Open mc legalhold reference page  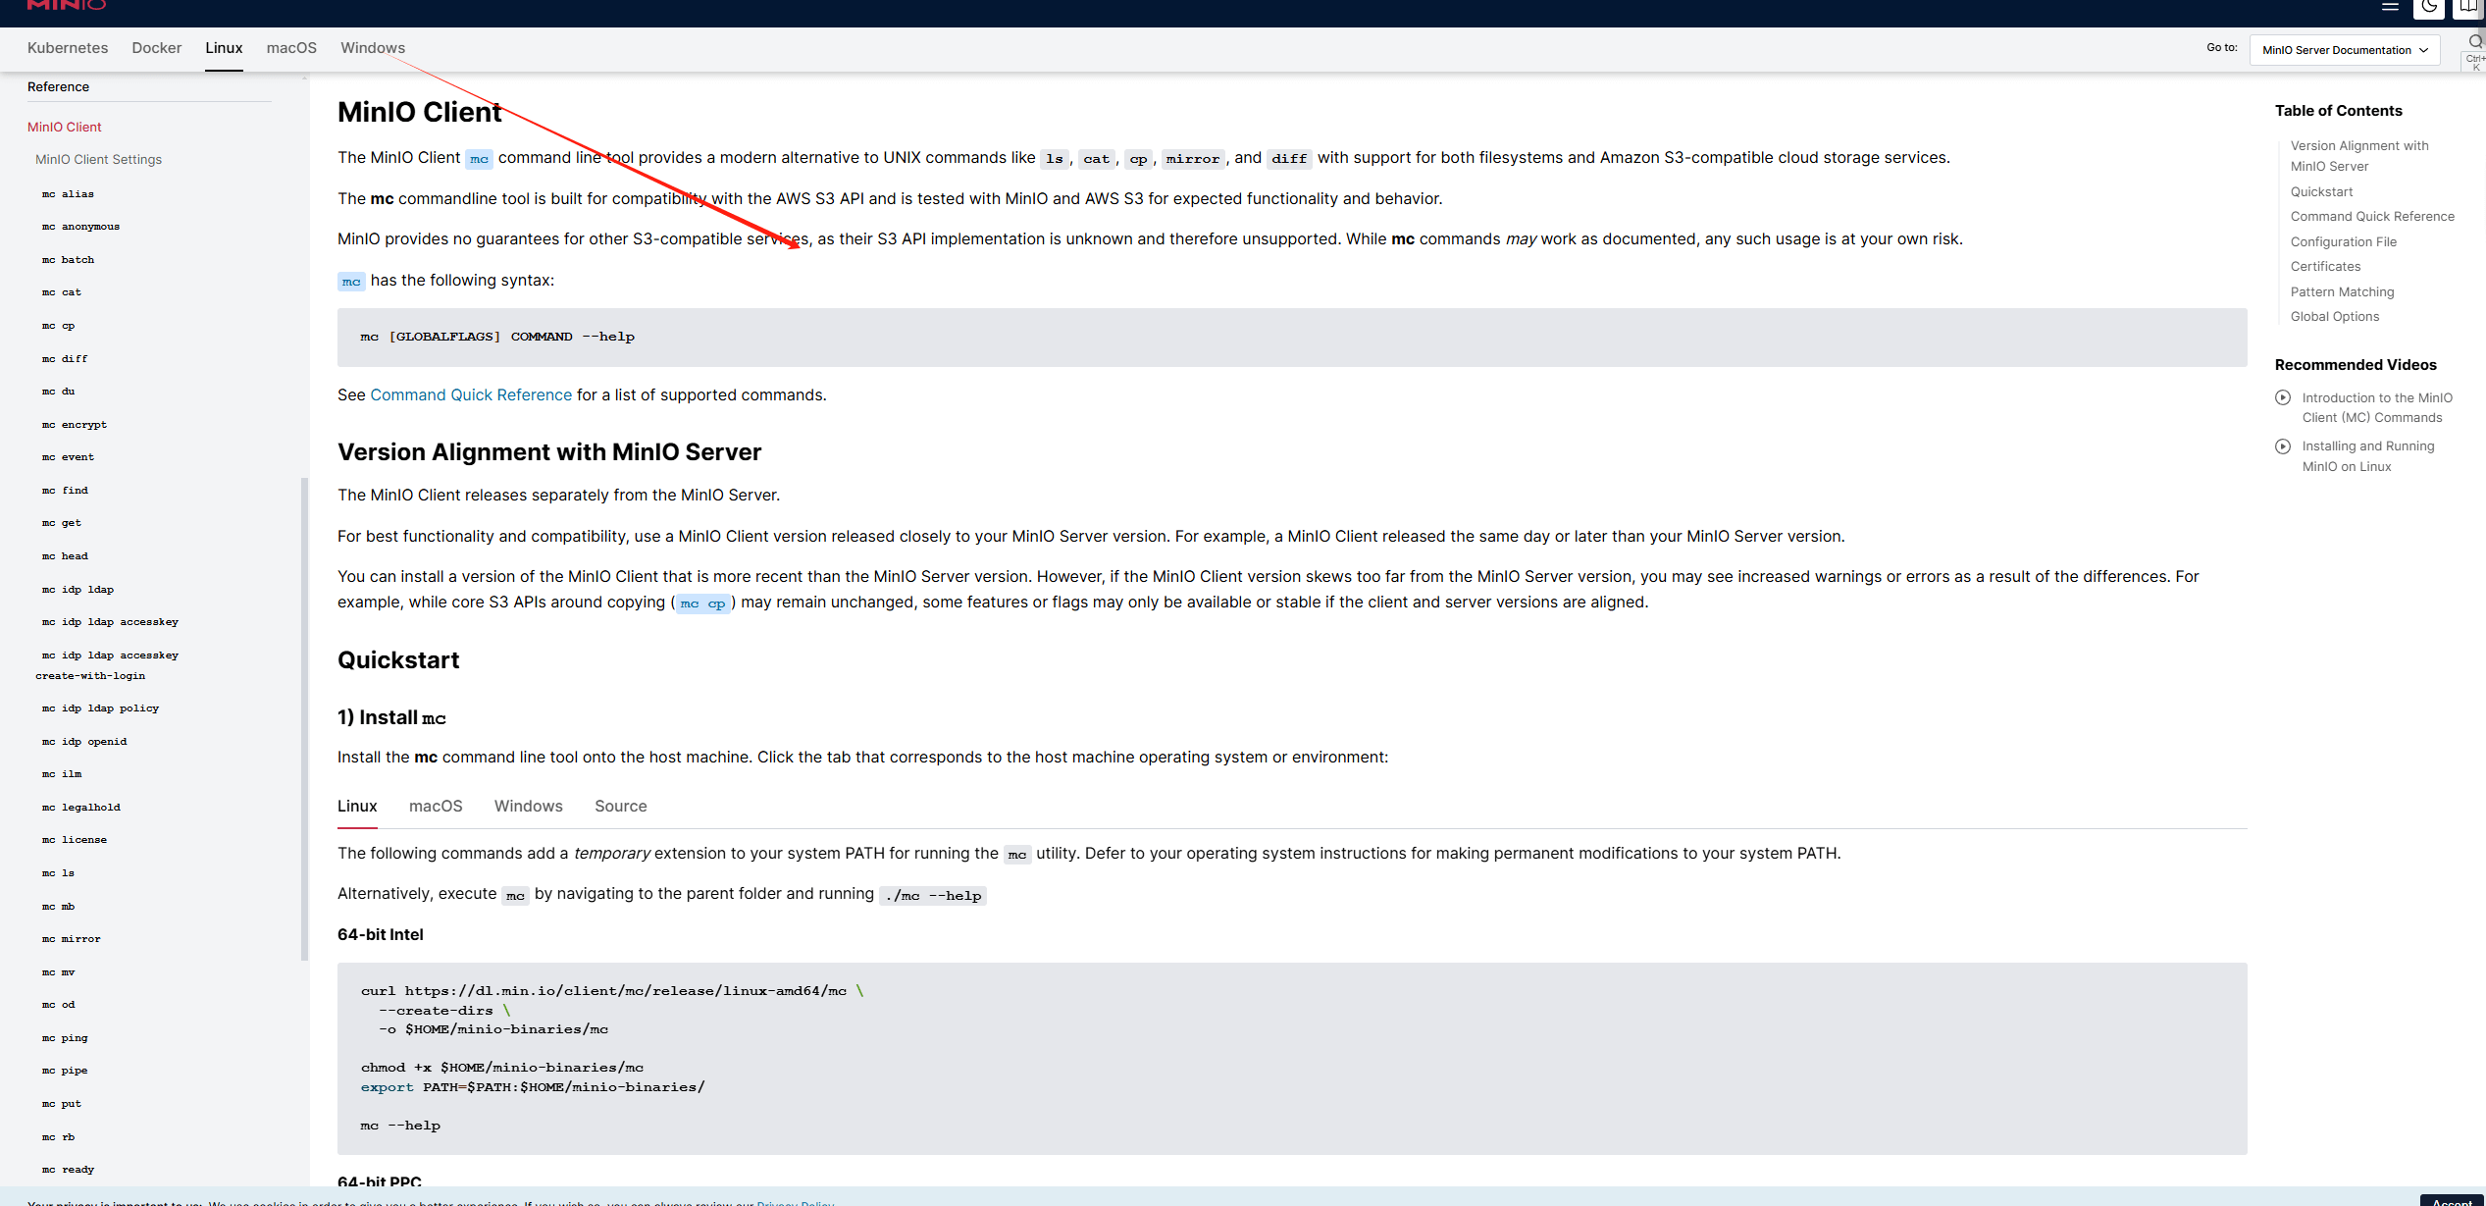(x=80, y=808)
